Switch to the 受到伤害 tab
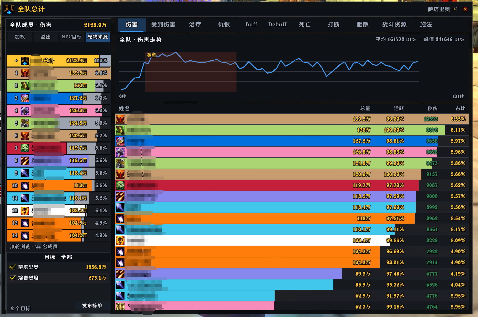This screenshot has width=478, height=317. coord(163,25)
